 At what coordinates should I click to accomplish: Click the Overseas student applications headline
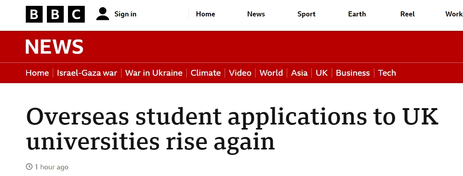click(x=232, y=130)
